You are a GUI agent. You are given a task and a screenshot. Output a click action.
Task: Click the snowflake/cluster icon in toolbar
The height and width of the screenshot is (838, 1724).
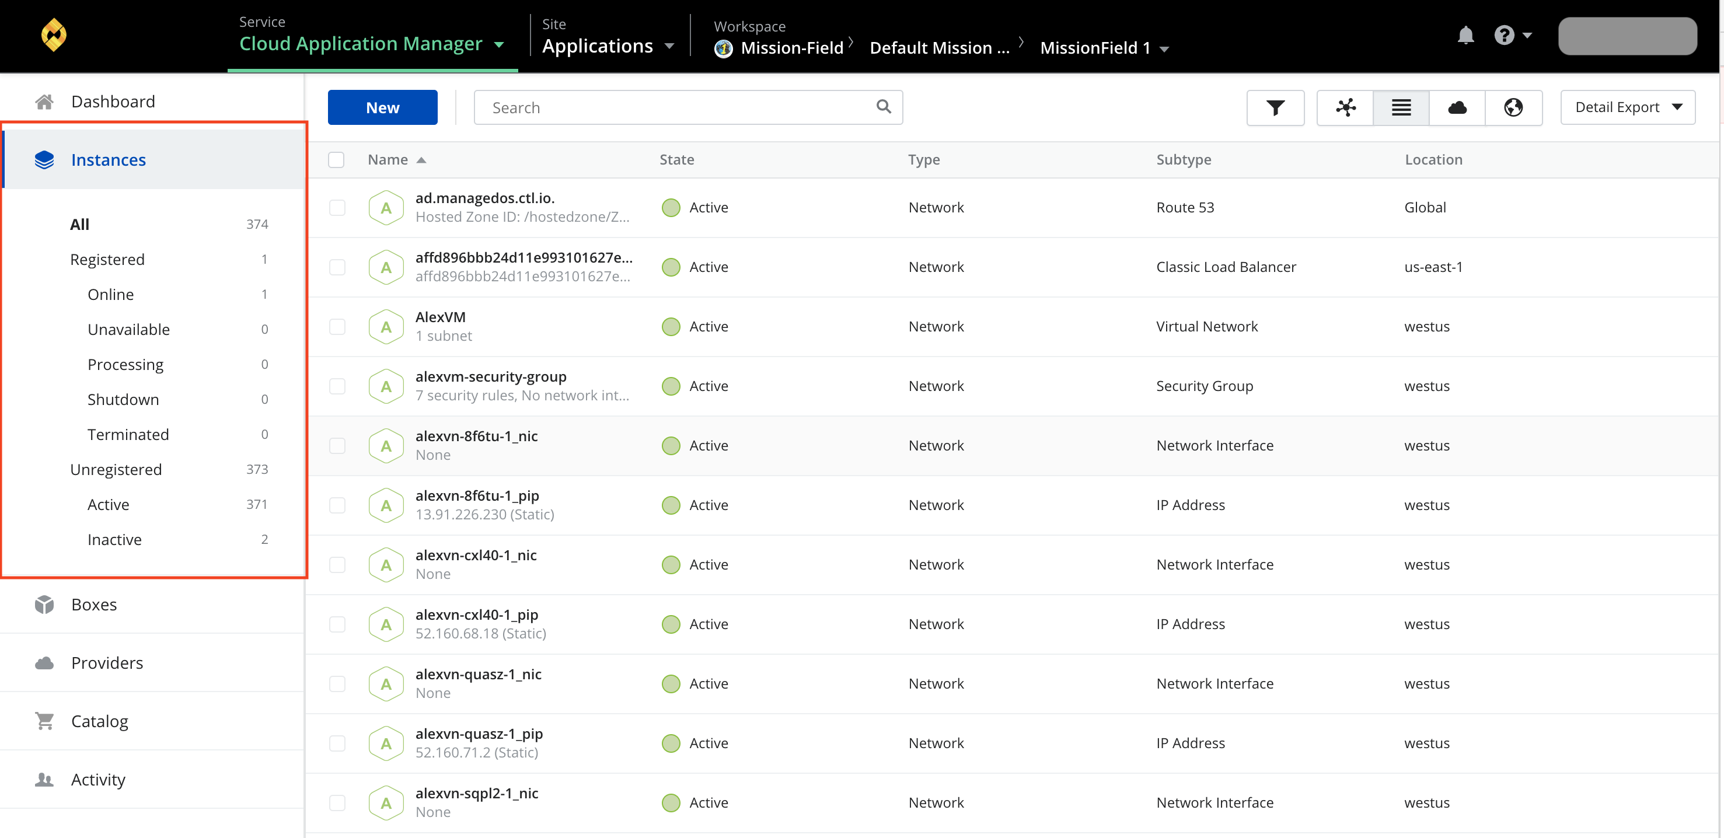point(1345,107)
